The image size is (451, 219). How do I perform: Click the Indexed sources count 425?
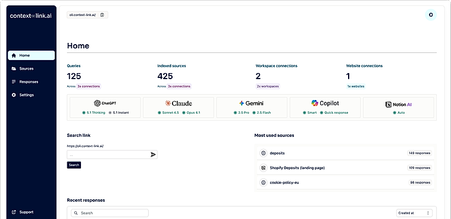[165, 76]
